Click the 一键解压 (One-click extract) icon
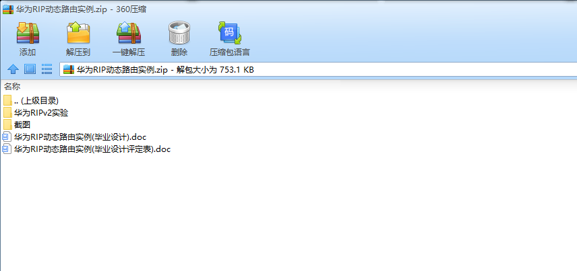 pos(129,33)
